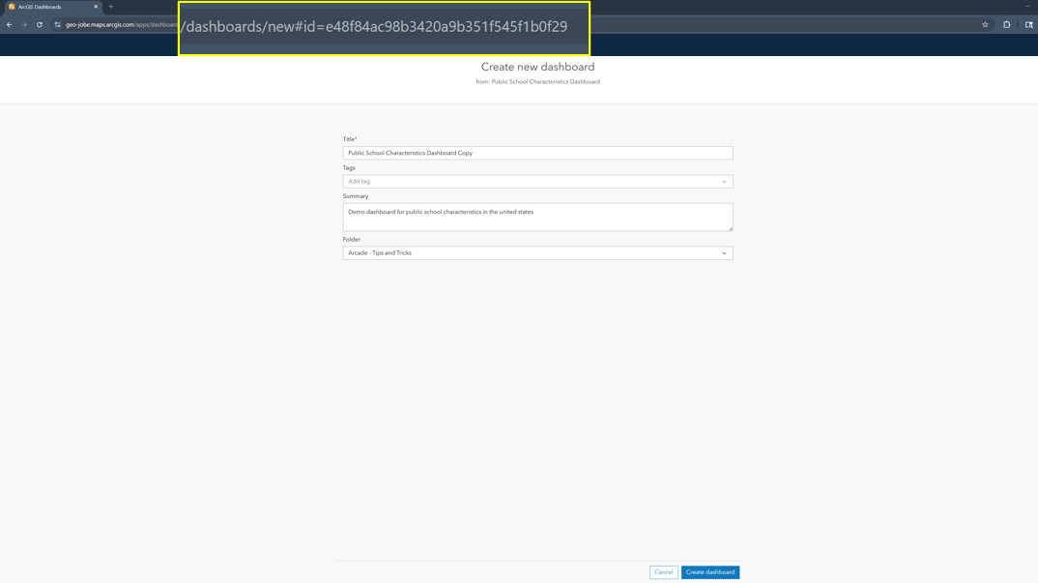The width and height of the screenshot is (1038, 583).
Task: Close the ArcGIS Dashboards tab
Action: click(x=96, y=7)
